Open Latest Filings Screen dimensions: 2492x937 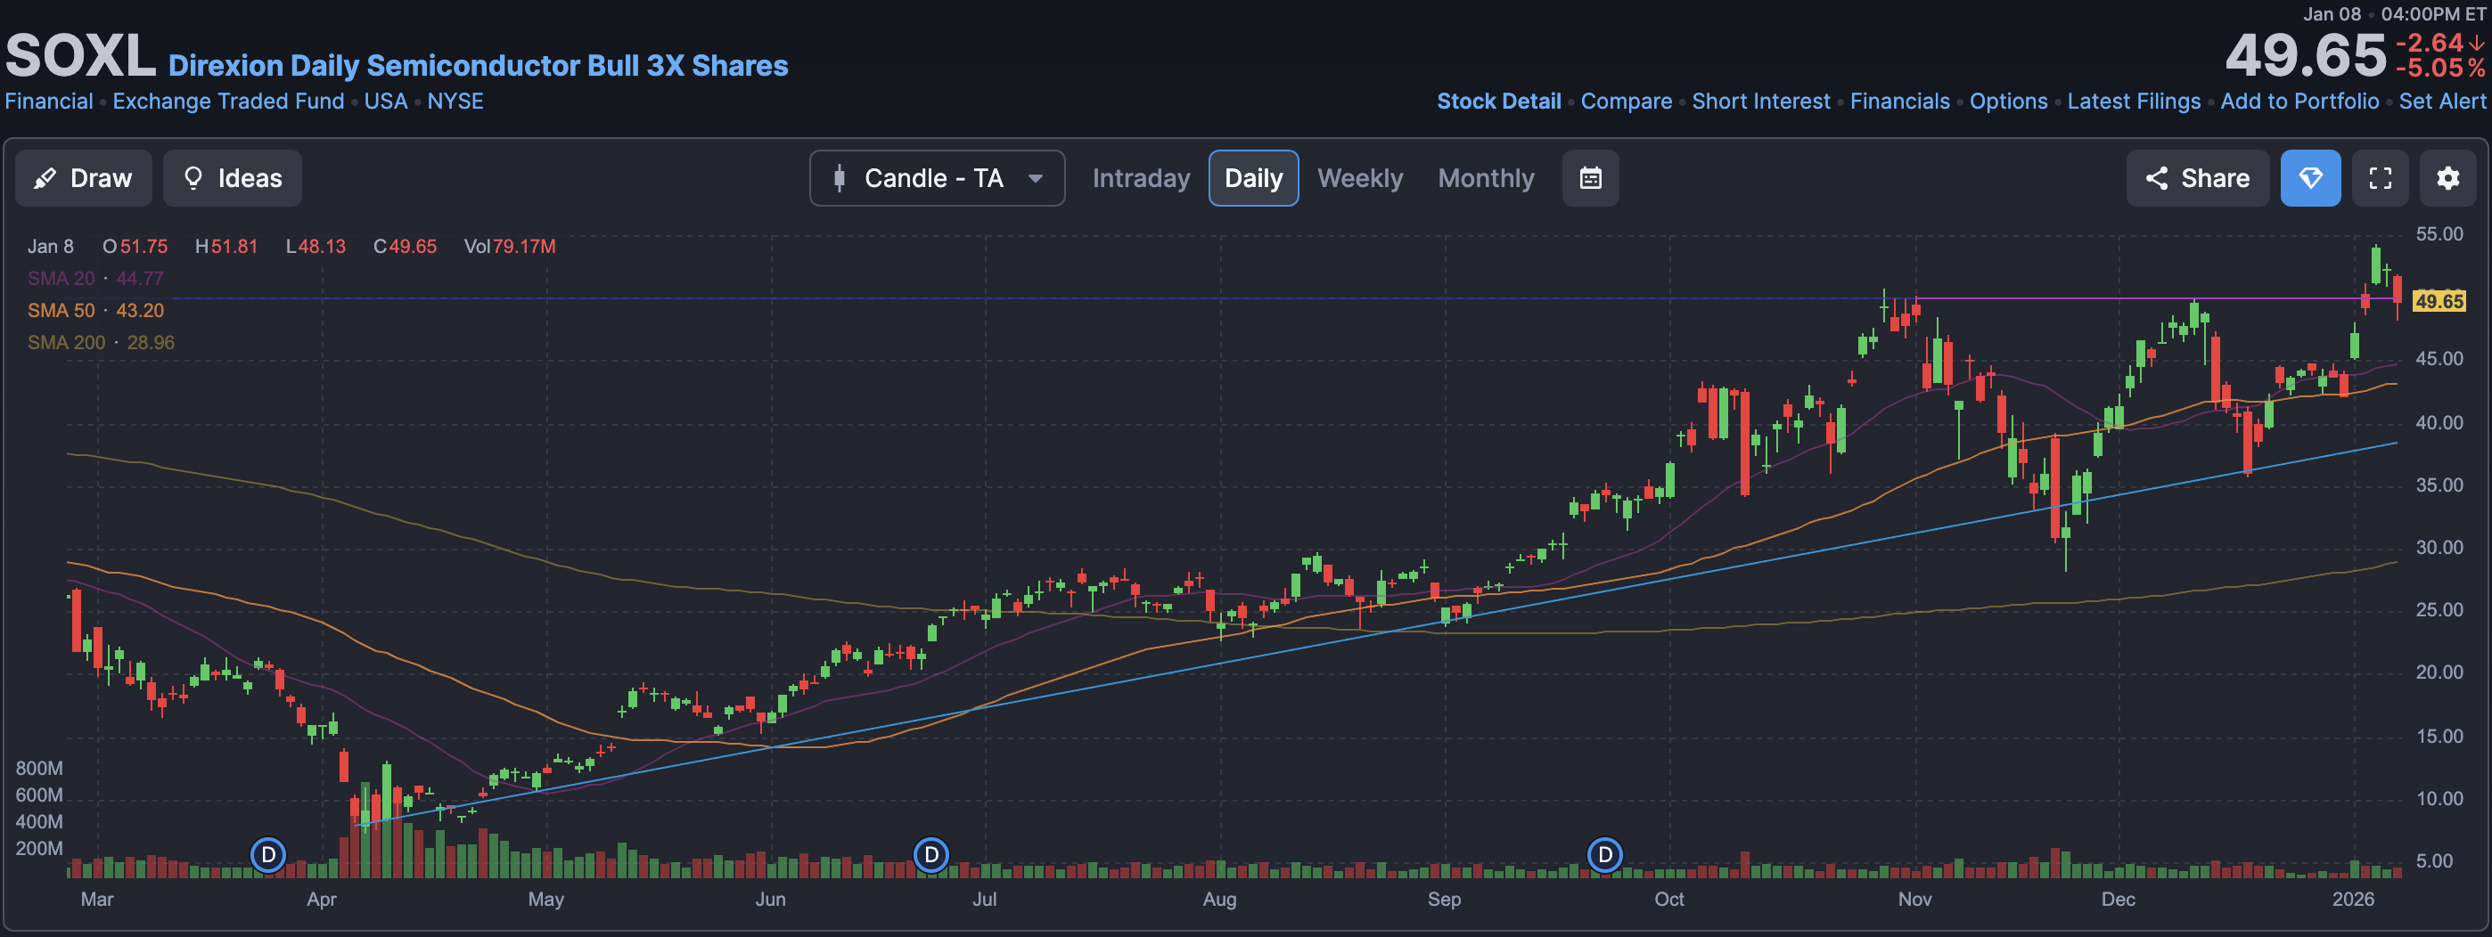pyautogui.click(x=2134, y=102)
